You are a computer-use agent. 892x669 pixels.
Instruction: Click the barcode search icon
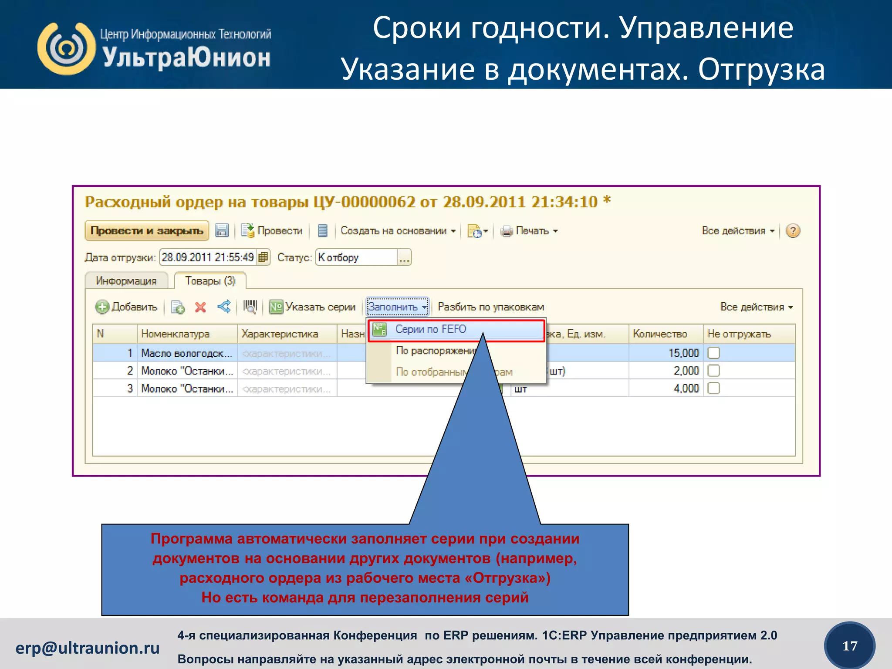(250, 307)
